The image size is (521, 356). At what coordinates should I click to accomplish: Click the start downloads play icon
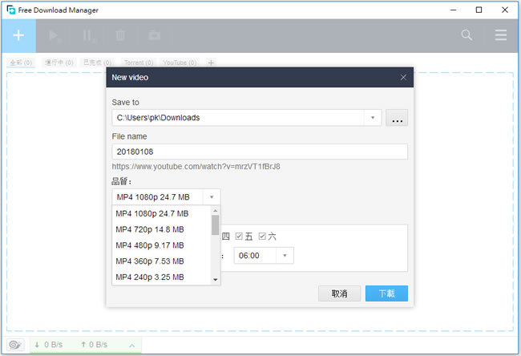click(55, 35)
